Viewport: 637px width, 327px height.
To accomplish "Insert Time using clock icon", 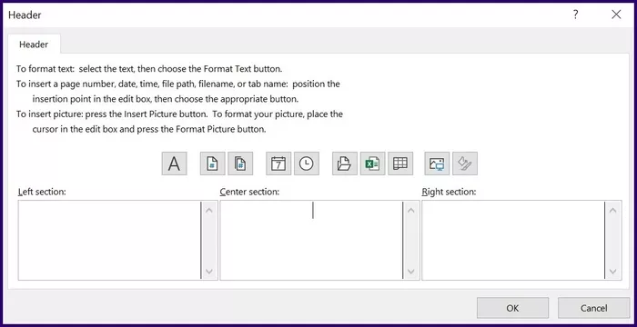I will [307, 163].
